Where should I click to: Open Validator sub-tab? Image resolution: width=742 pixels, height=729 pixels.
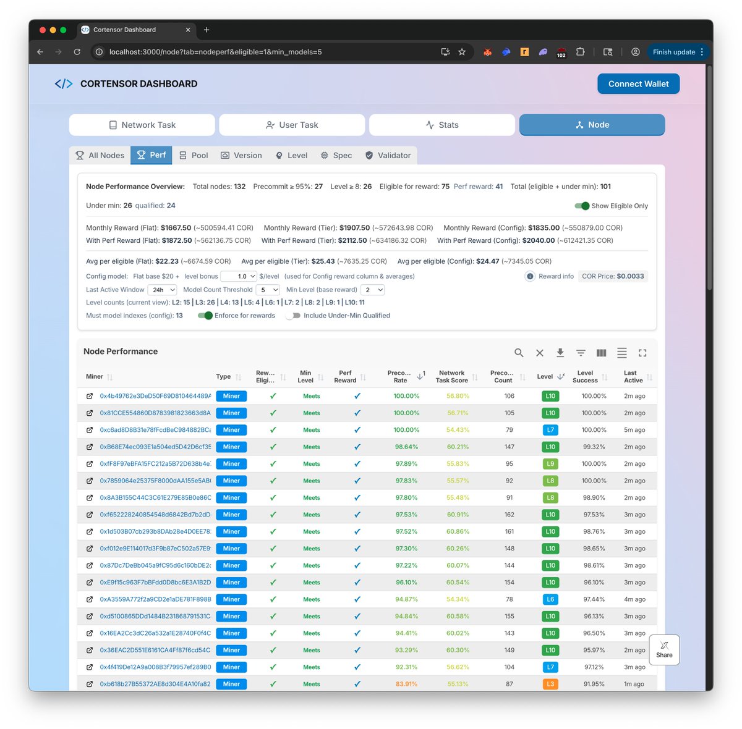[388, 155]
